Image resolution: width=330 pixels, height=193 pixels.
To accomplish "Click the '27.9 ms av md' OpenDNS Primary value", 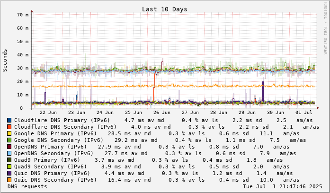I will [119, 147].
